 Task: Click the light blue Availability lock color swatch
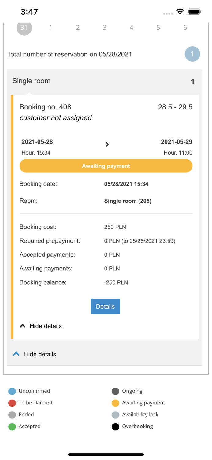[x=115, y=415]
